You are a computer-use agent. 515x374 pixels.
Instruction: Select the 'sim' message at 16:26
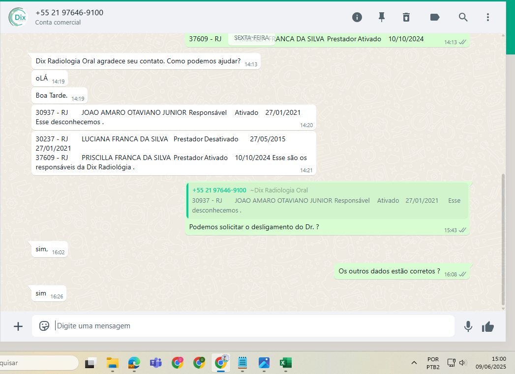[49, 294]
